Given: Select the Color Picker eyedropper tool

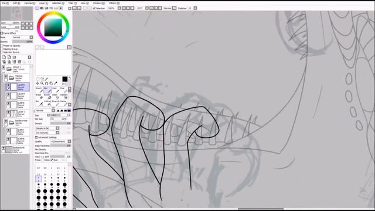Looking at the screenshot, I should point(56,83).
